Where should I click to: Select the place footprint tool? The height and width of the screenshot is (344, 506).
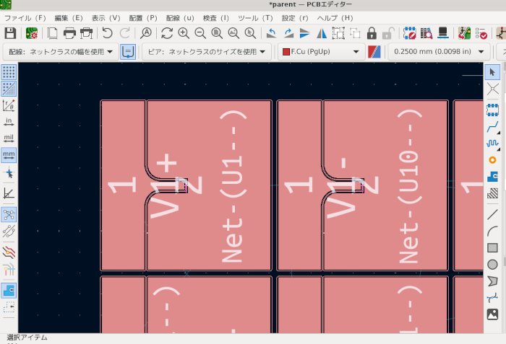pos(492,110)
